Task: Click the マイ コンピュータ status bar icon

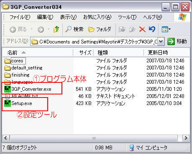Action: tap(131, 148)
